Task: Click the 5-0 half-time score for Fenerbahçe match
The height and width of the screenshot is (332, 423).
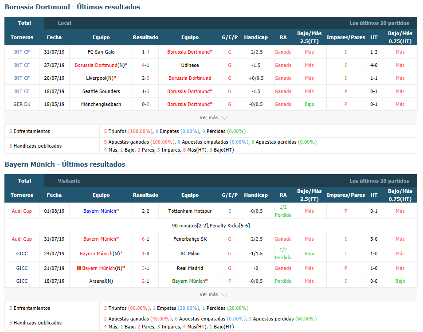Action: click(374, 239)
